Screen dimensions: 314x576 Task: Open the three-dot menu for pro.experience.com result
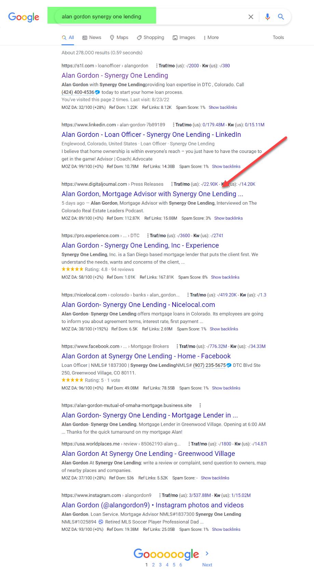(148, 235)
